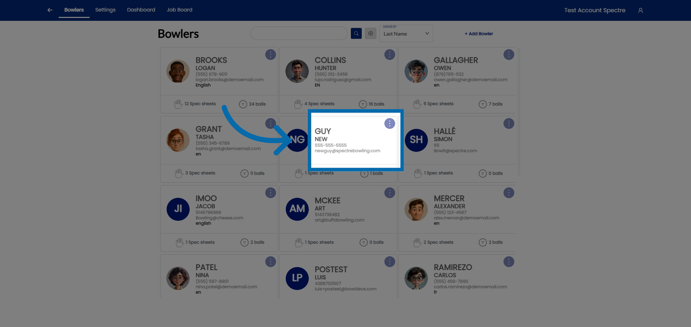Open the user account profile icon
The height and width of the screenshot is (327, 691).
tap(641, 10)
